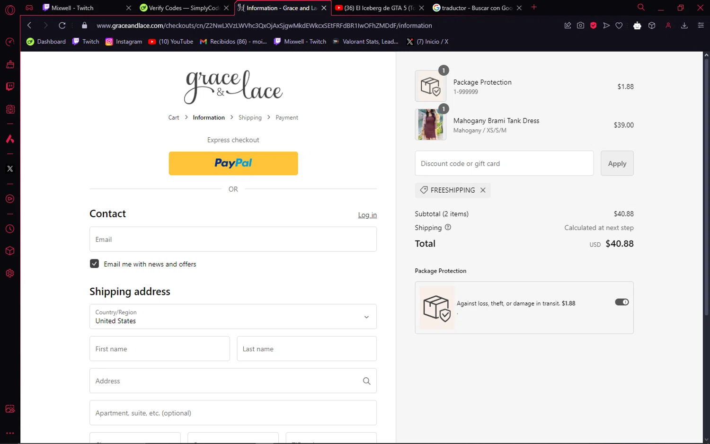Open sidebar player icon
710x444 pixels.
coord(10,199)
